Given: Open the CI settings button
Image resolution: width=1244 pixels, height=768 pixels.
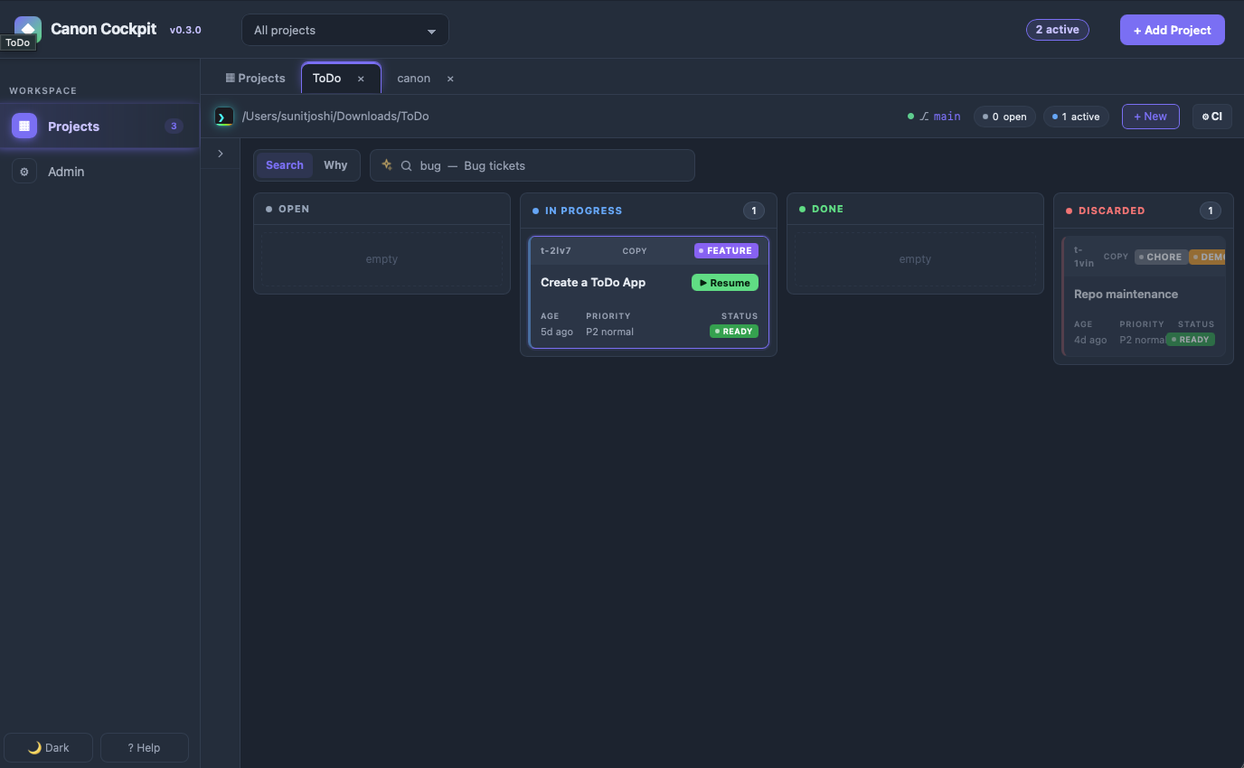Looking at the screenshot, I should click(1212, 117).
